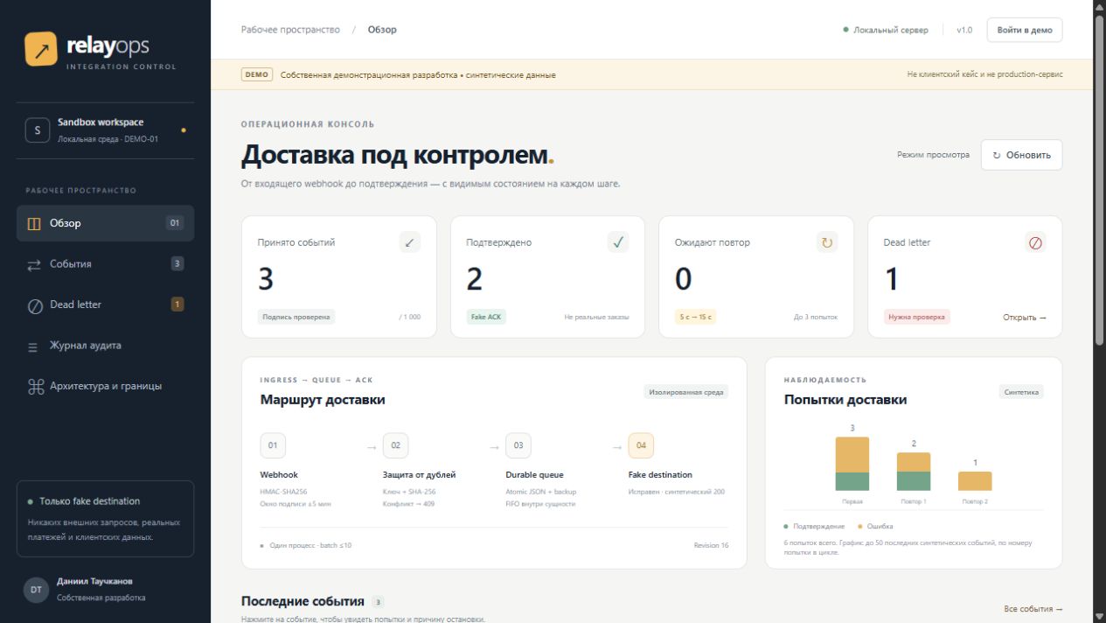Click the Даниил Таучканов name
The width and height of the screenshot is (1106, 623).
tap(95, 581)
